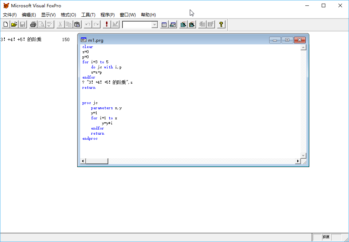This screenshot has width=349, height=242.
Task: Click the Visual FoxPro fox logo icon
Action: 6,5
